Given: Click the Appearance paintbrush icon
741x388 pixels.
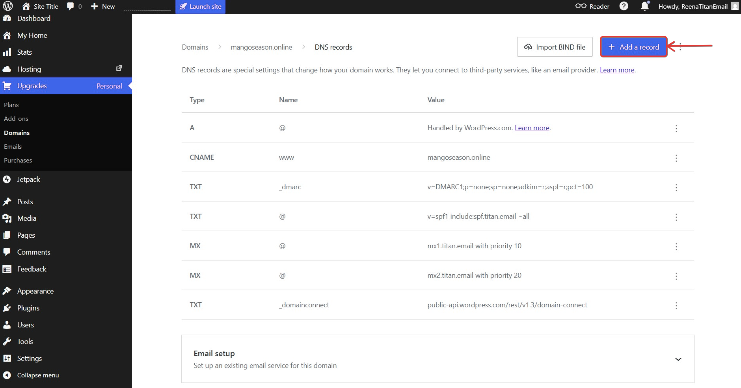Looking at the screenshot, I should [x=7, y=291].
